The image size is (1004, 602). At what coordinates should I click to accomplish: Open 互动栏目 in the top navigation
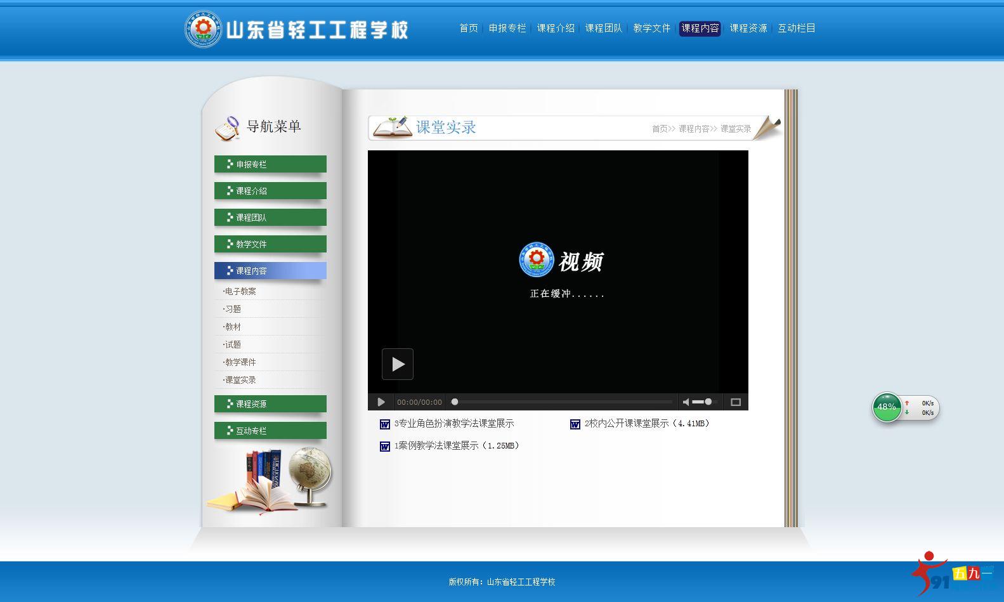[x=797, y=29]
